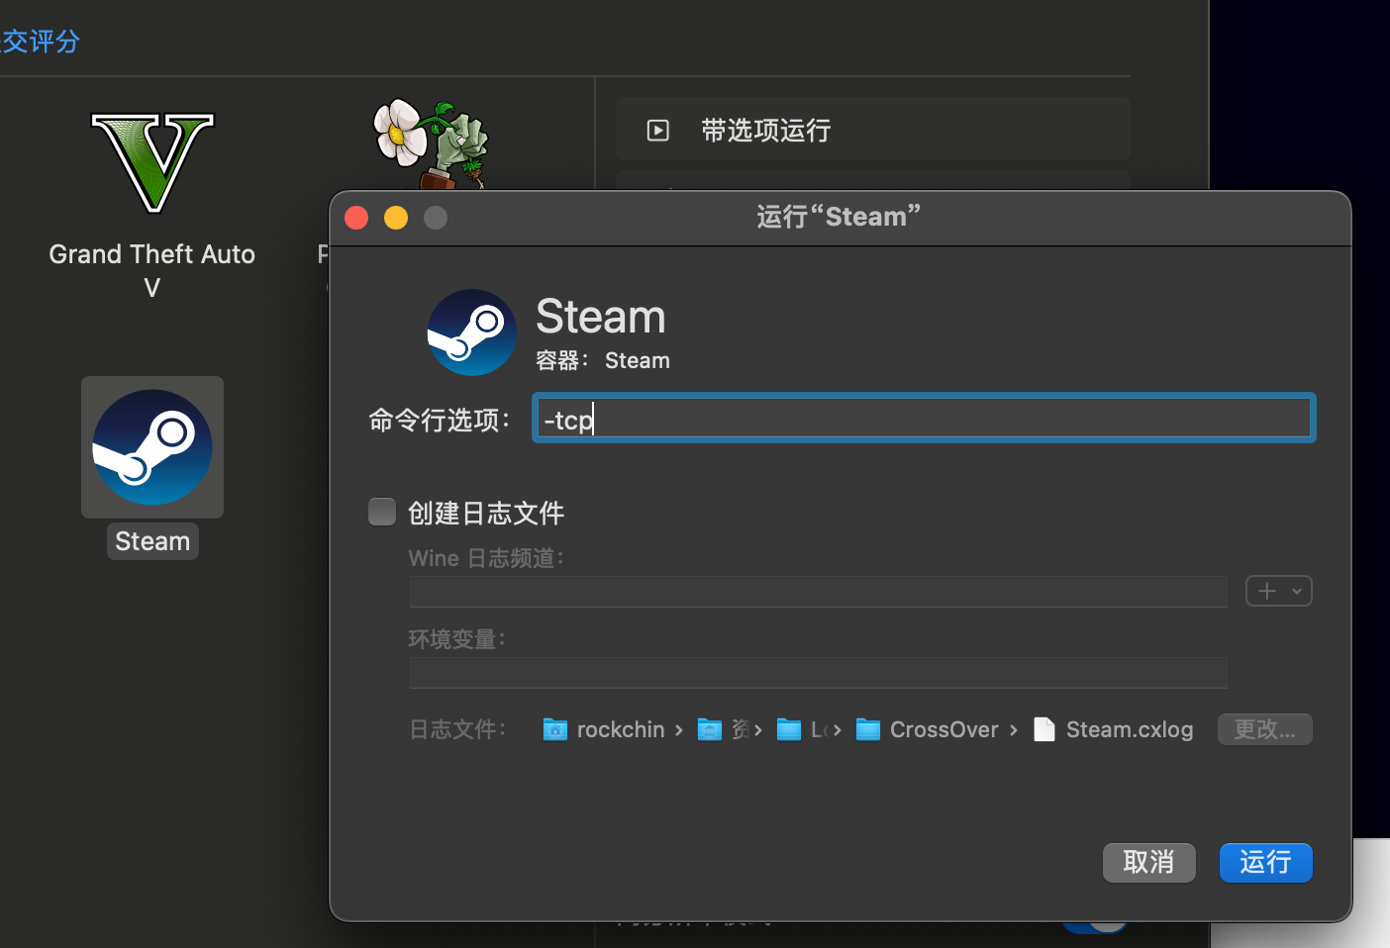Click the Wine 日志频道 combo field
This screenshot has width=1390, height=948.
818,592
